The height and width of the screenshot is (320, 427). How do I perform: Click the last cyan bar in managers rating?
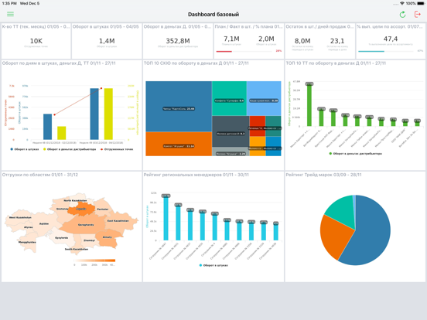[276, 232]
